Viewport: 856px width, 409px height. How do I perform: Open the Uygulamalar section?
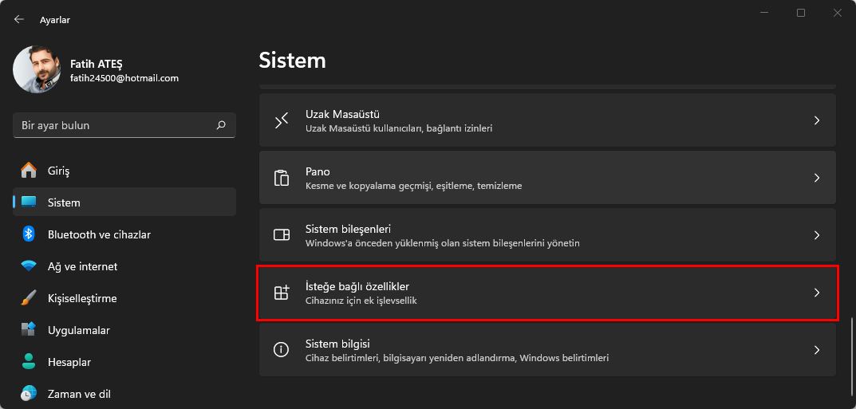click(x=124, y=330)
